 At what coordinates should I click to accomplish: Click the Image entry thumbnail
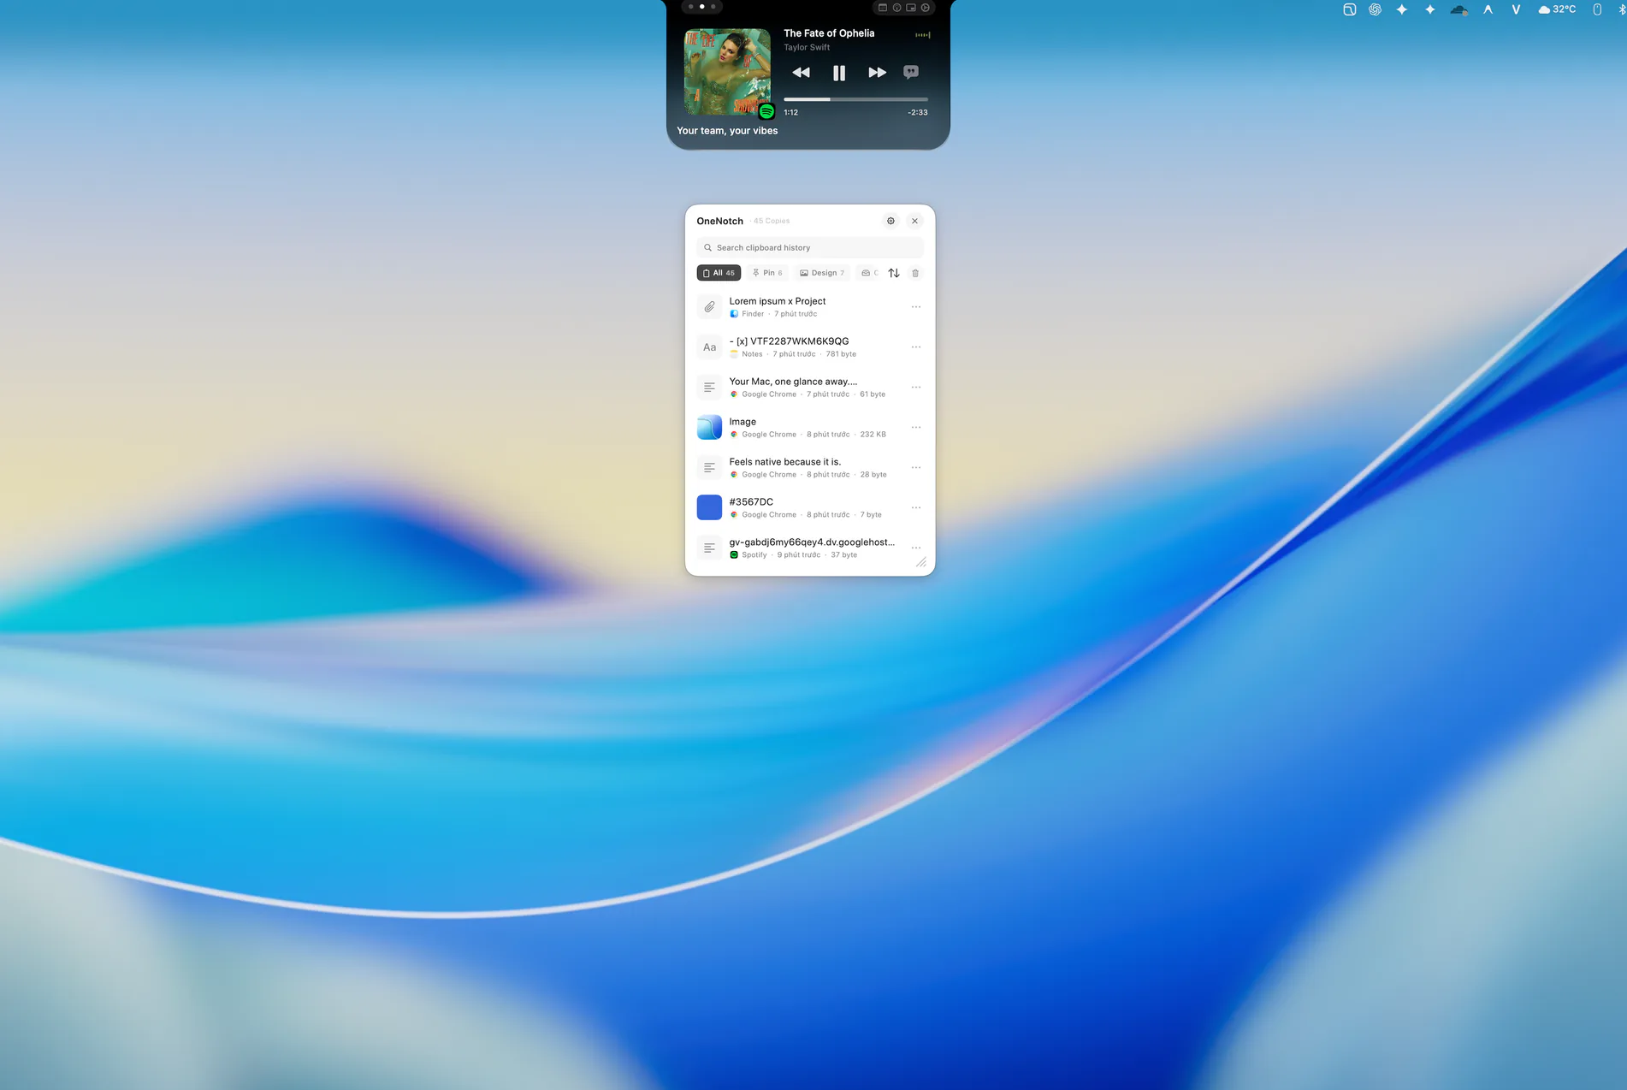tap(709, 427)
